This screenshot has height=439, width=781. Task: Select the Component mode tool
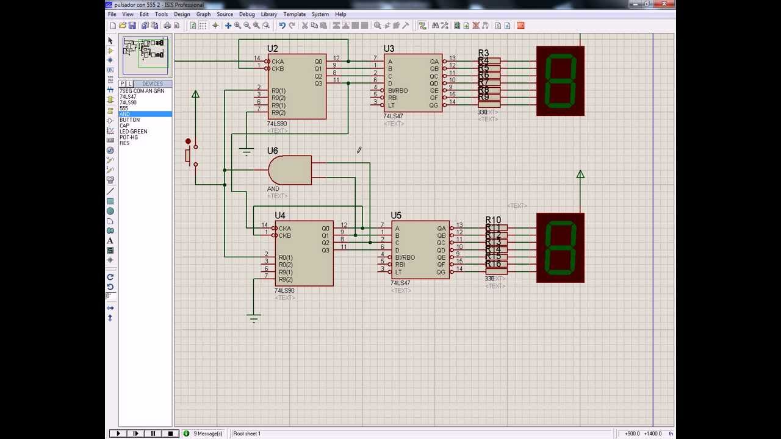(110, 50)
